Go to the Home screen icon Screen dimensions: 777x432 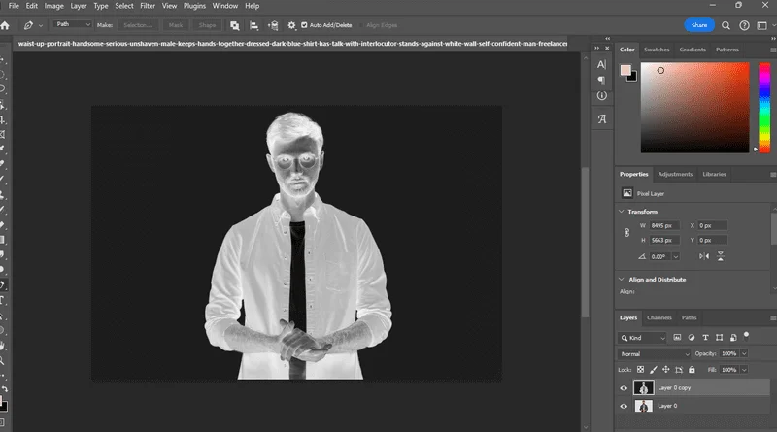pyautogui.click(x=5, y=25)
